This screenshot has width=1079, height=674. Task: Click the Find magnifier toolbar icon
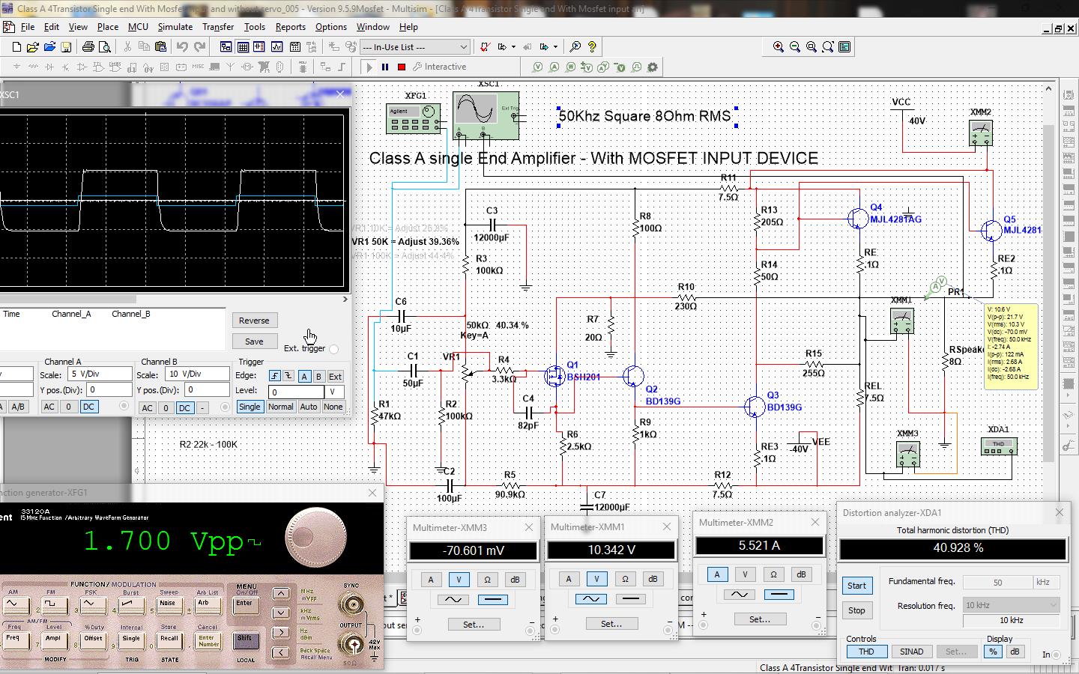575,46
